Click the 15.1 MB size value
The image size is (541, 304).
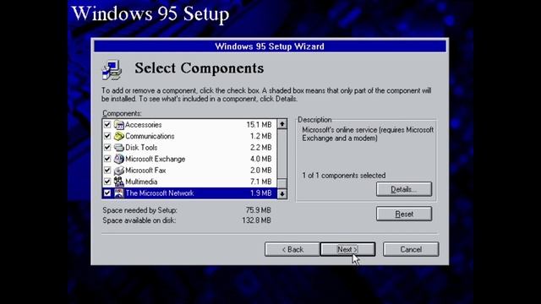tap(260, 125)
